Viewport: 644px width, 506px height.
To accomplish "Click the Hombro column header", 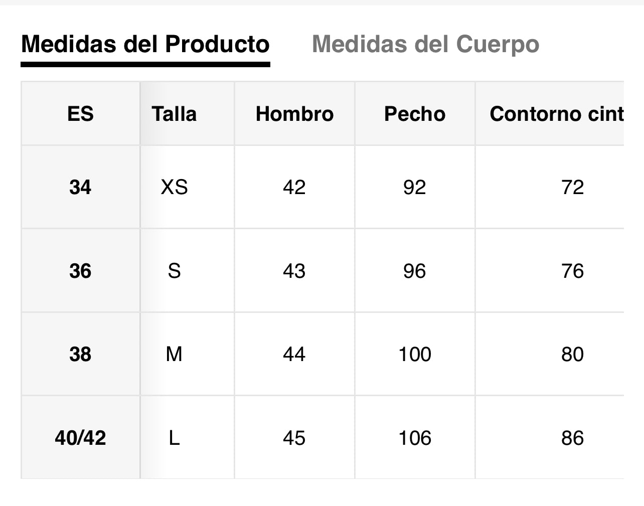I will (x=294, y=114).
